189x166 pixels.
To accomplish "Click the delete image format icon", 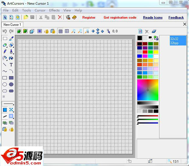I will [147, 31].
